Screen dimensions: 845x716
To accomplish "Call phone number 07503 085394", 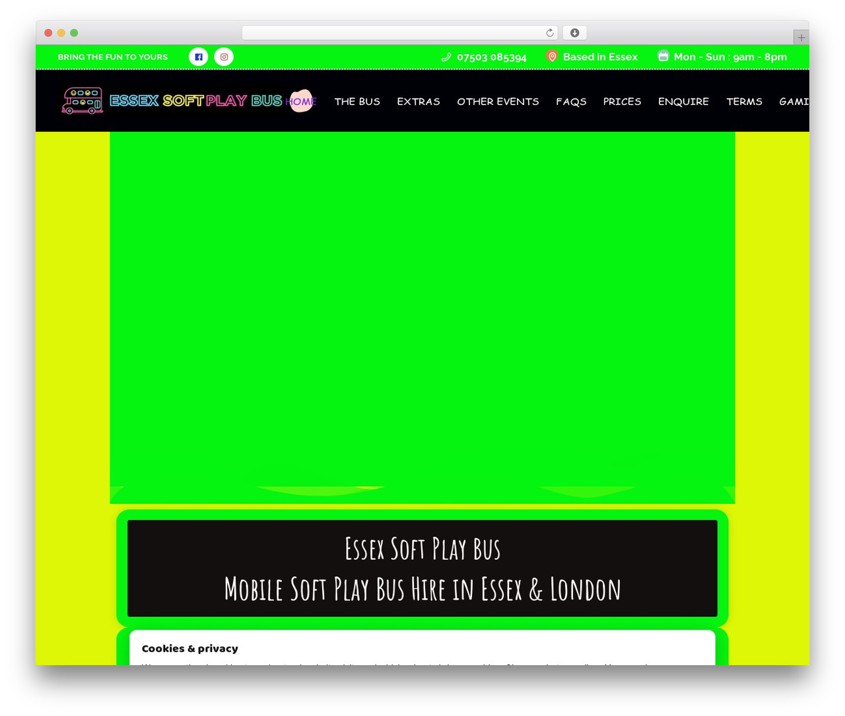I will tap(492, 57).
